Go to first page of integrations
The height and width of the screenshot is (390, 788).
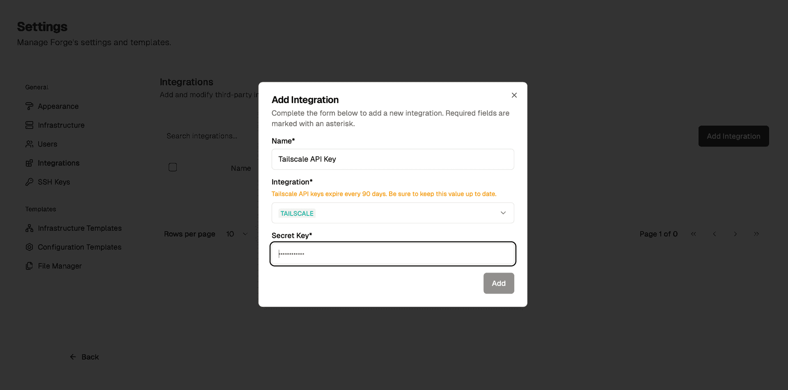[x=693, y=234]
